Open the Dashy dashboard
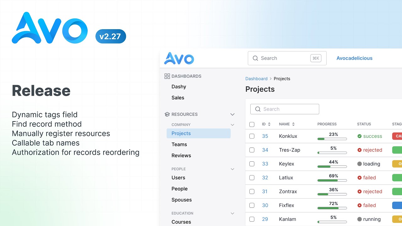The width and height of the screenshot is (402, 226). tap(179, 87)
